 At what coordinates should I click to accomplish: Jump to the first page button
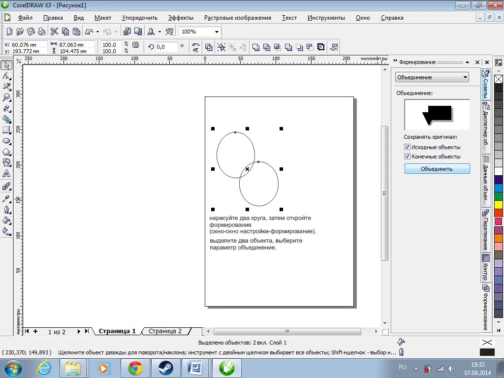pos(27,331)
